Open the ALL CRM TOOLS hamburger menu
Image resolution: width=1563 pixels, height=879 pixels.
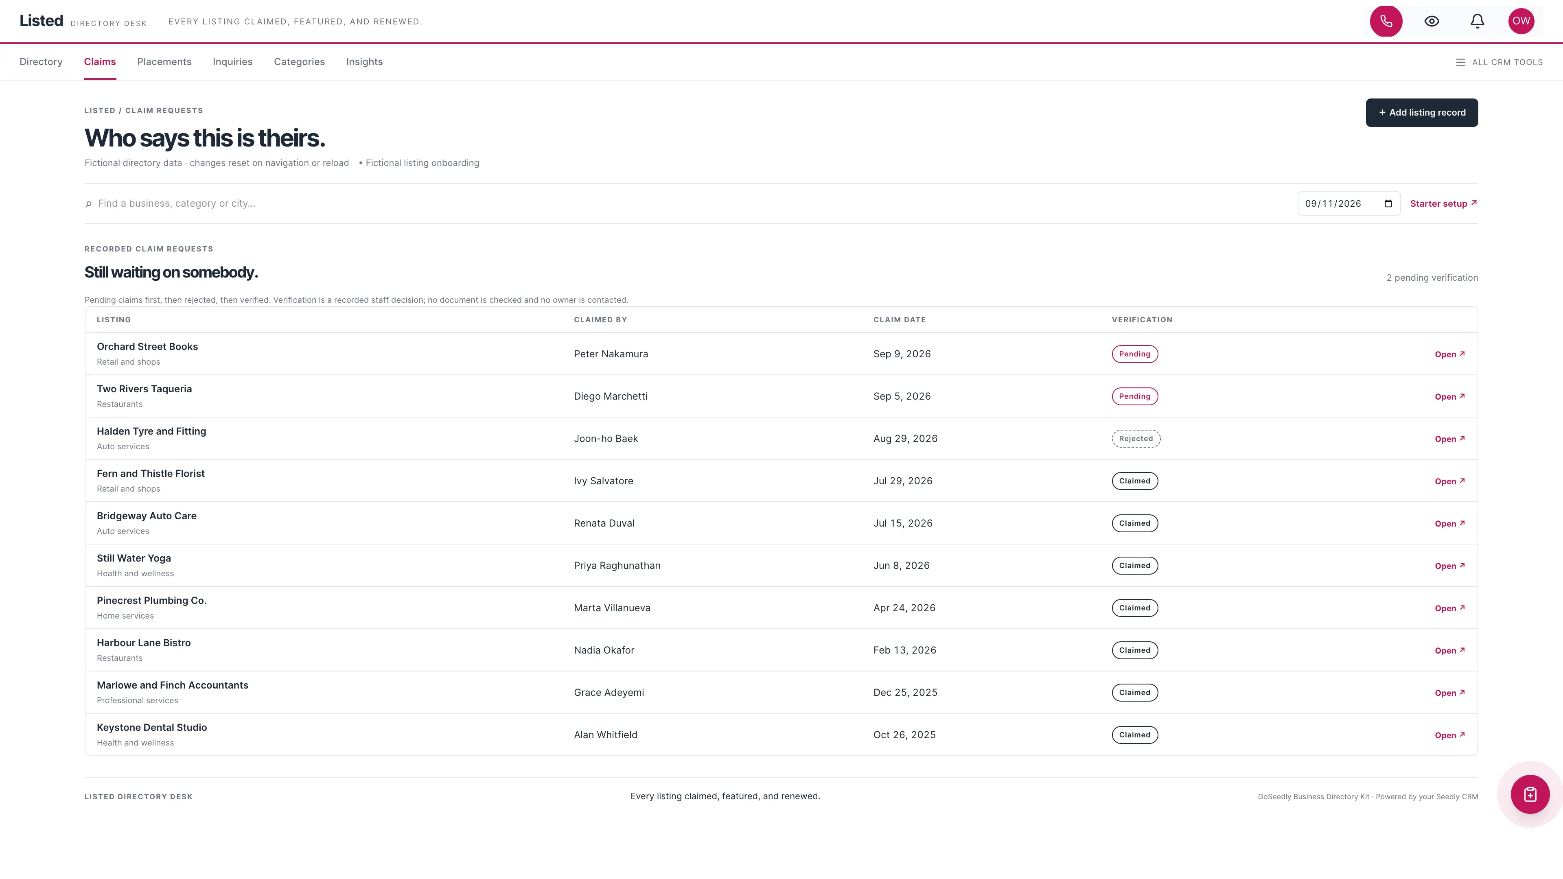point(1499,62)
